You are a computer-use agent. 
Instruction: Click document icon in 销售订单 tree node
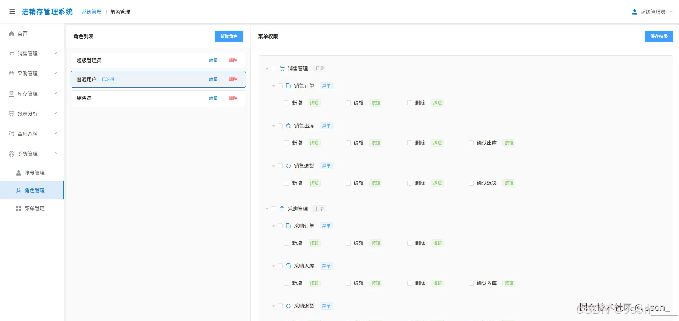point(289,86)
